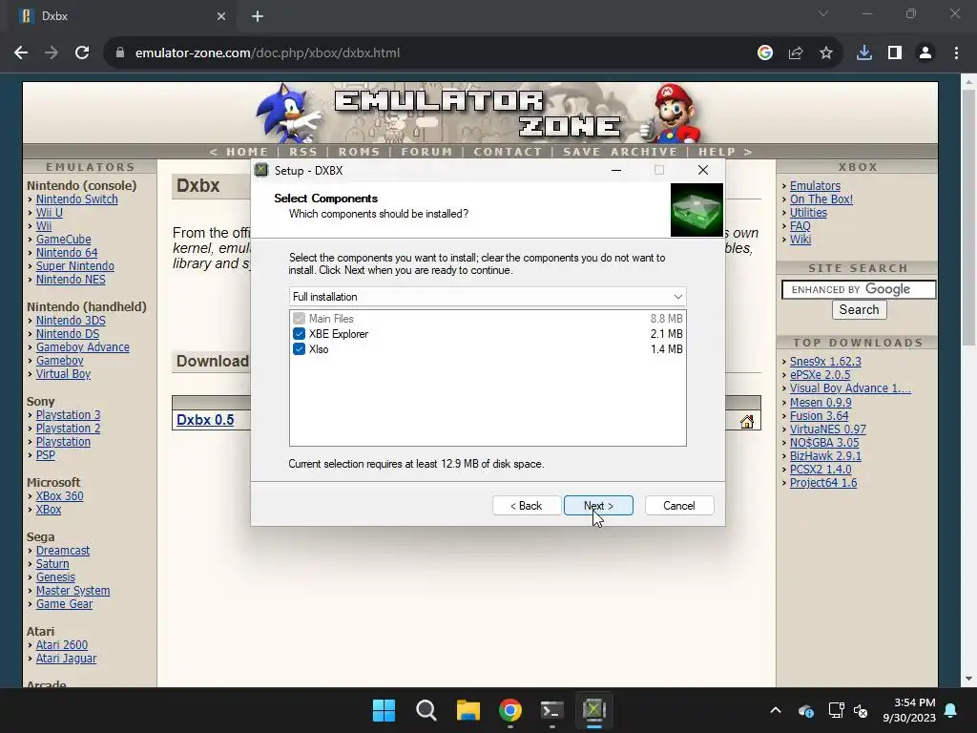This screenshot has width=977, height=733.
Task: Open the Full installation type dropdown
Action: (x=488, y=297)
